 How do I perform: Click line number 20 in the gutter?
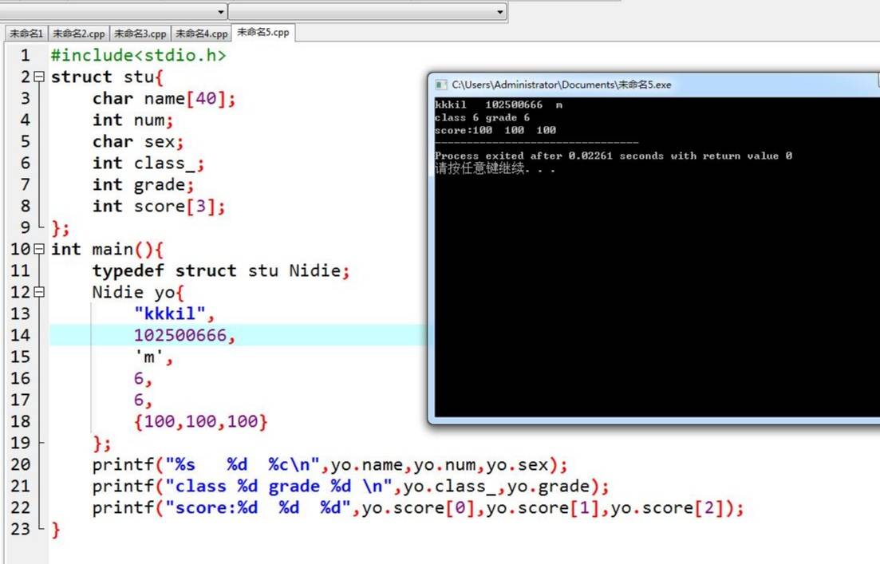coord(20,464)
